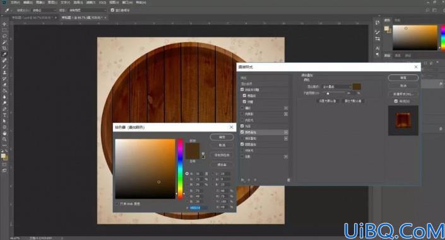Toggle the Preview (预览) checkbox

tap(396, 101)
